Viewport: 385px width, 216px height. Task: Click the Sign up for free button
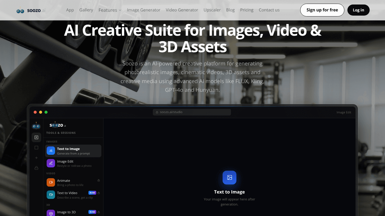(322, 10)
